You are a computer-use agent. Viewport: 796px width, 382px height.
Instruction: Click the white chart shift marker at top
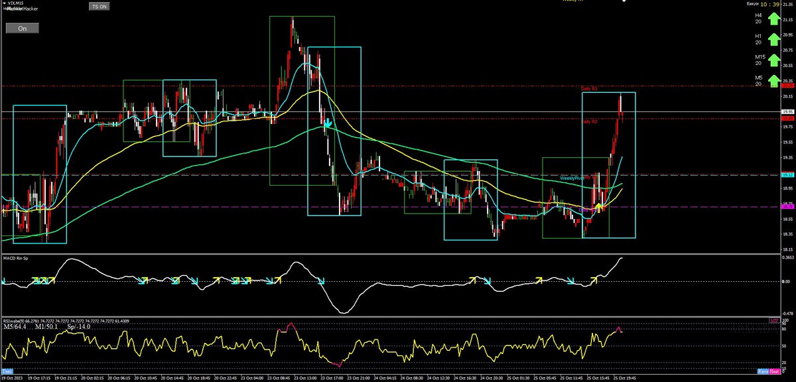point(624,2)
